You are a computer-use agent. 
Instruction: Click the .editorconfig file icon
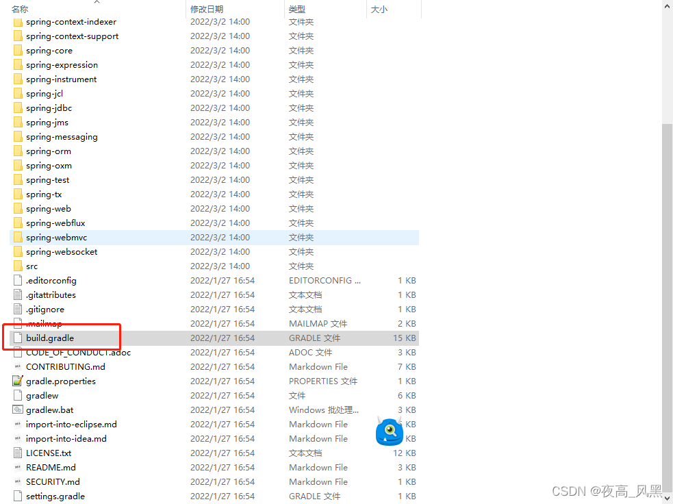click(18, 280)
